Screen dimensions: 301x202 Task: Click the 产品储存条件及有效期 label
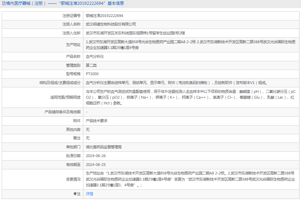[63, 112]
